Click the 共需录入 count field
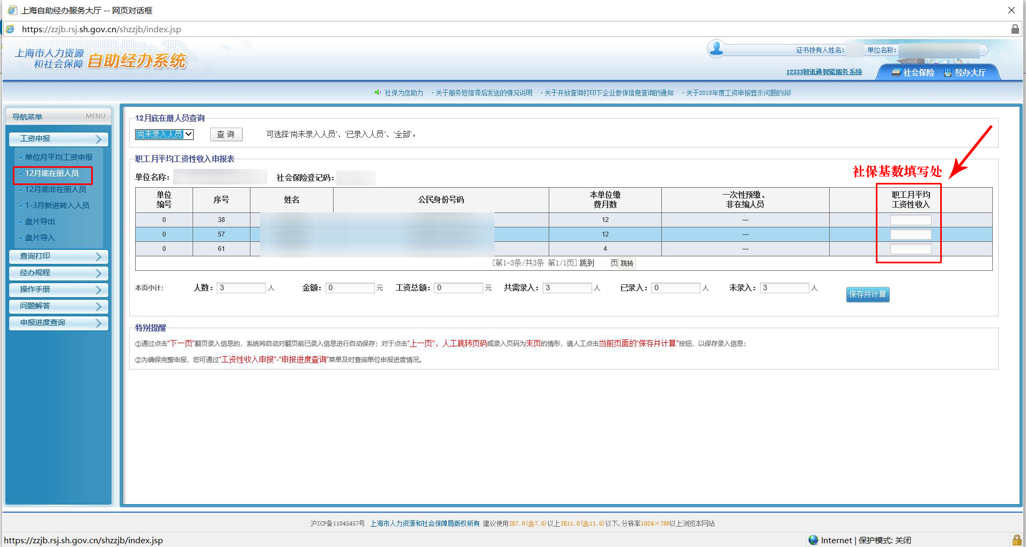 pyautogui.click(x=567, y=288)
